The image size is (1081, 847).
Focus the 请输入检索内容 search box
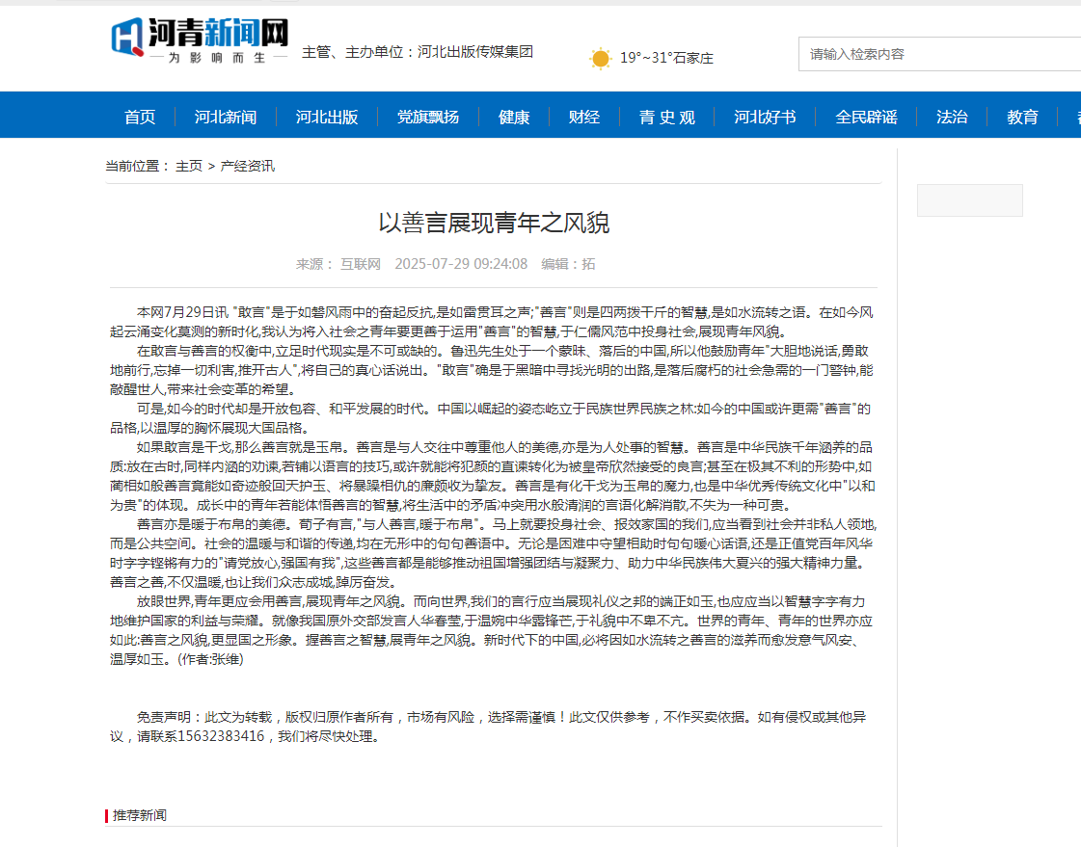940,54
